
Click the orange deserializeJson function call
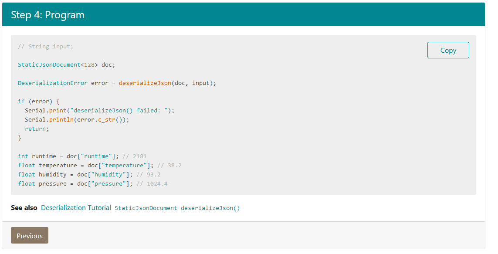[x=145, y=83]
